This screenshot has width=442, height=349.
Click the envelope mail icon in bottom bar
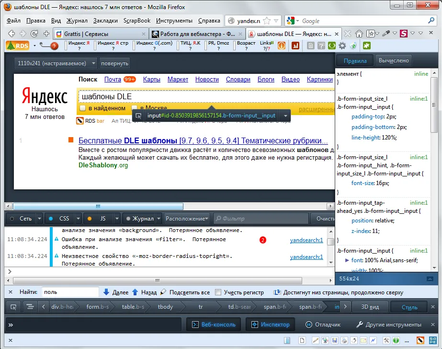coord(363,340)
